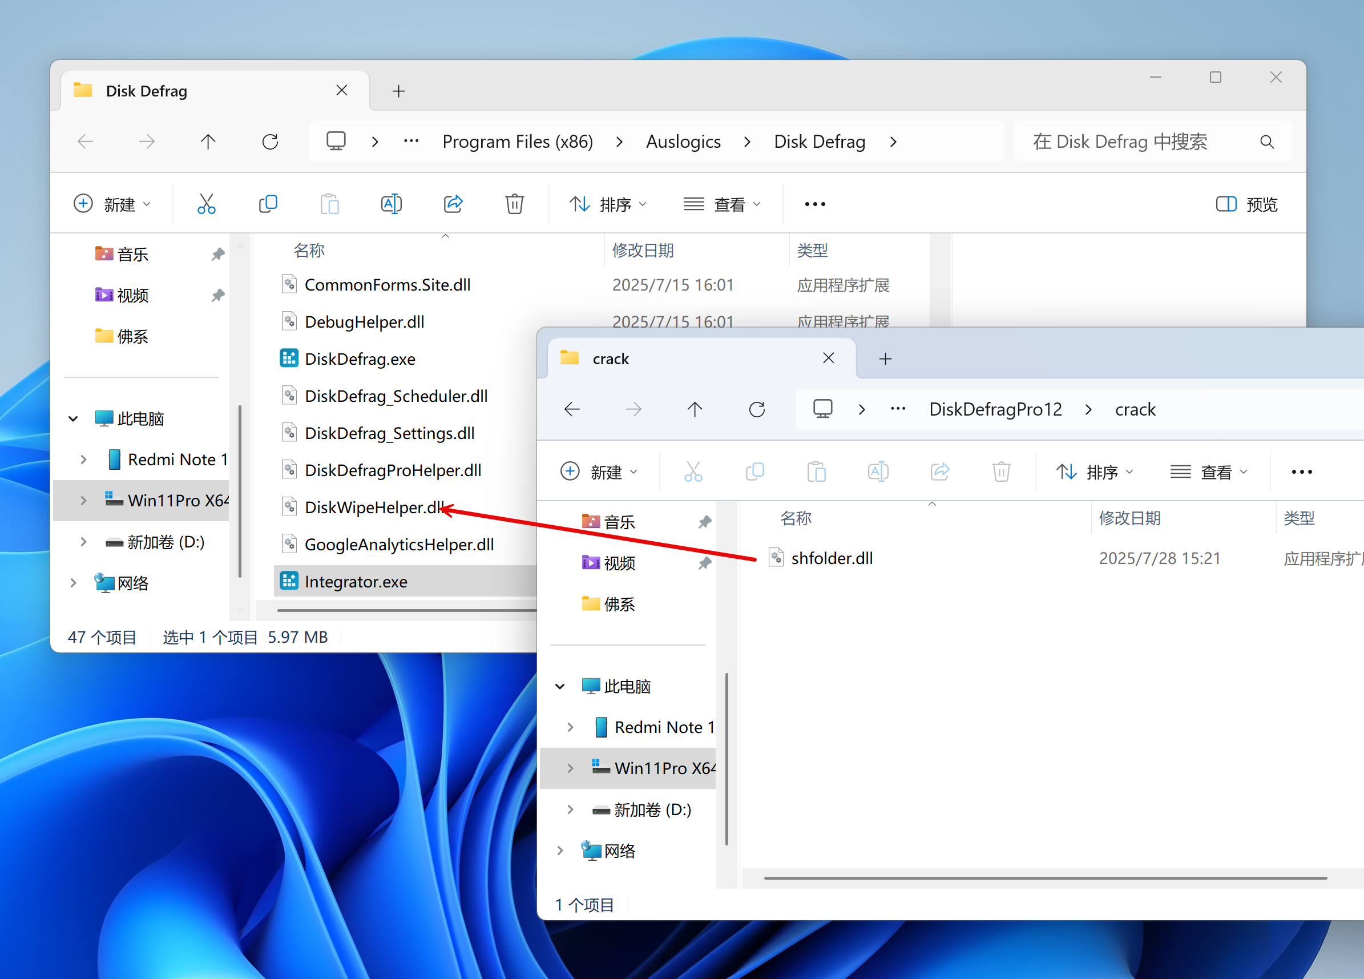1364x979 pixels.
Task: Go up one level in crack window
Action: click(x=695, y=410)
